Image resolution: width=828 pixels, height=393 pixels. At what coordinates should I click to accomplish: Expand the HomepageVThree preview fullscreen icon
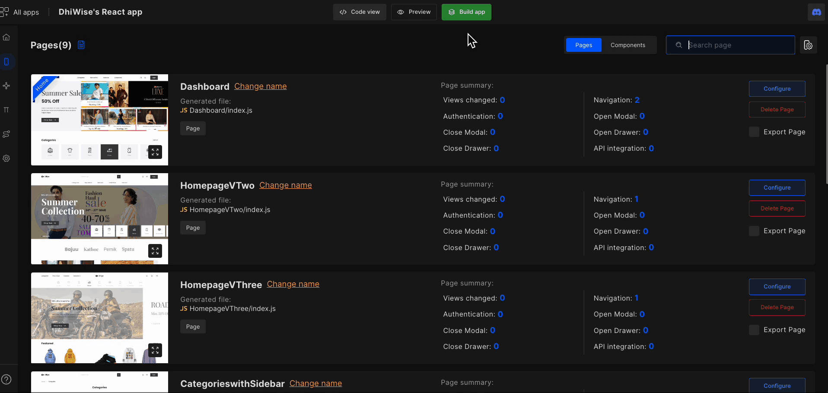[x=155, y=350]
